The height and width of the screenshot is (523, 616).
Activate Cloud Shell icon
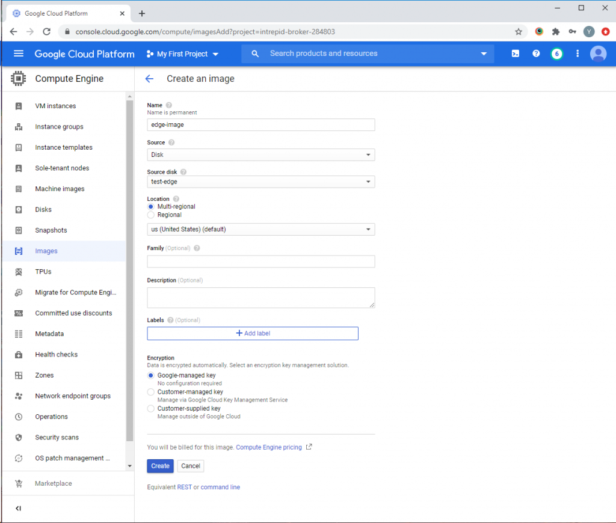click(x=516, y=54)
